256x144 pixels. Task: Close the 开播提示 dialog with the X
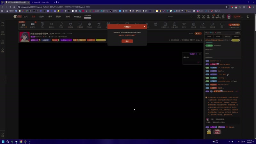(x=145, y=27)
